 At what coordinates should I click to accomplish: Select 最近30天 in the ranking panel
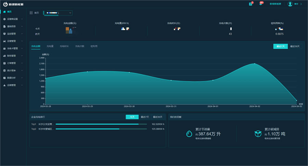[x=158, y=117]
